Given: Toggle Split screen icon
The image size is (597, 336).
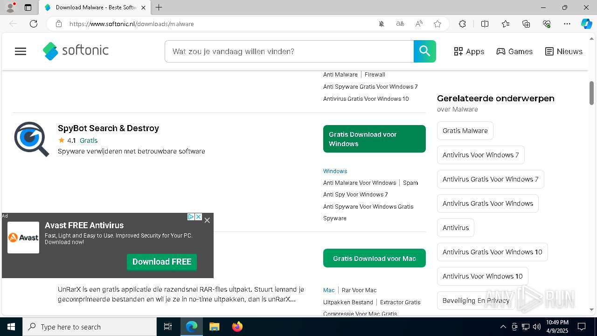Looking at the screenshot, I should click(x=485, y=24).
